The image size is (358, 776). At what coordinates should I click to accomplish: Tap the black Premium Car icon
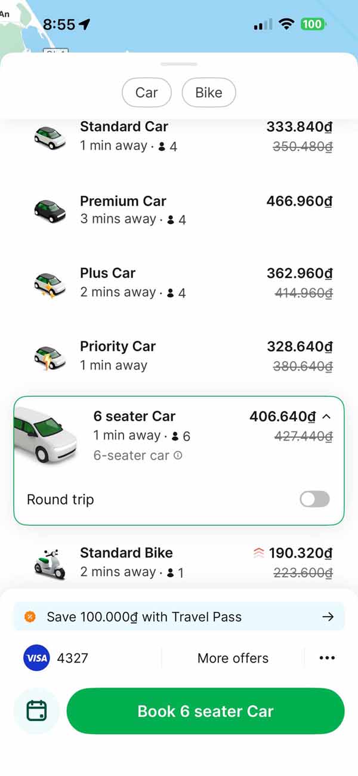(x=49, y=210)
